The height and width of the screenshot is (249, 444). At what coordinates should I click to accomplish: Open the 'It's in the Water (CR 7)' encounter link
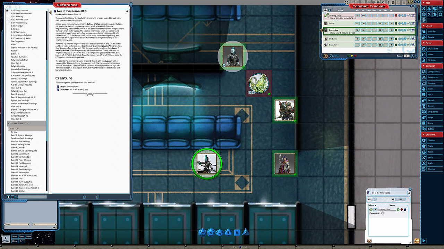pyautogui.click(x=78, y=90)
